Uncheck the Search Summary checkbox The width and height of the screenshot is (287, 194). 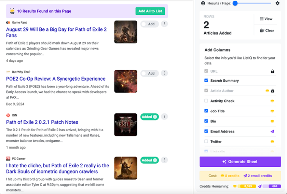click(206, 81)
